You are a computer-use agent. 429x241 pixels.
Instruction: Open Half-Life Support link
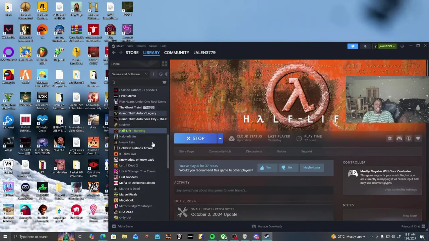point(307,151)
